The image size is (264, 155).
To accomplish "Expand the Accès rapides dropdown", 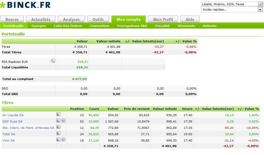I will pyautogui.click(x=260, y=10).
